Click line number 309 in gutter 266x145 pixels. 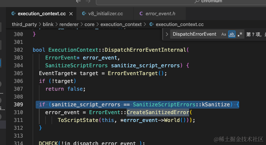coord(18,104)
